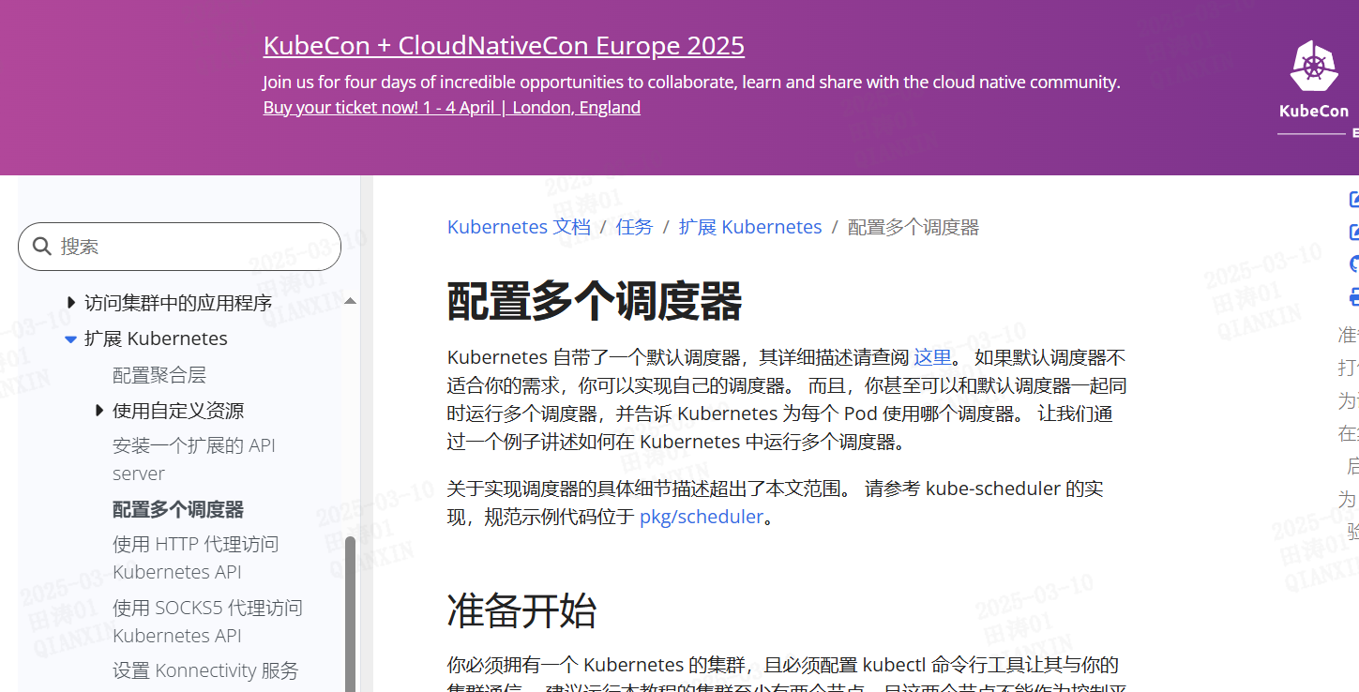Click the 配置多个调度器 page heading

click(x=595, y=301)
